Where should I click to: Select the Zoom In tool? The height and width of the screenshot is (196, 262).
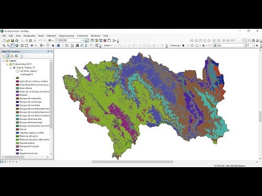tap(4, 45)
